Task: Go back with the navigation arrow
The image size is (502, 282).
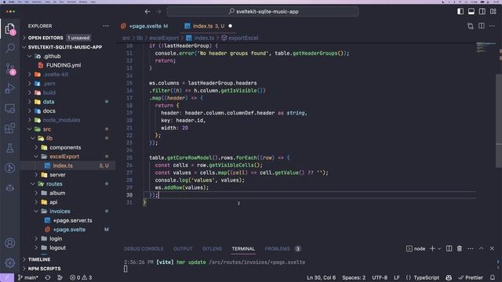Action: 147,12
